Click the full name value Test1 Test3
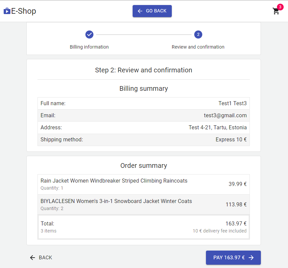 click(x=232, y=103)
